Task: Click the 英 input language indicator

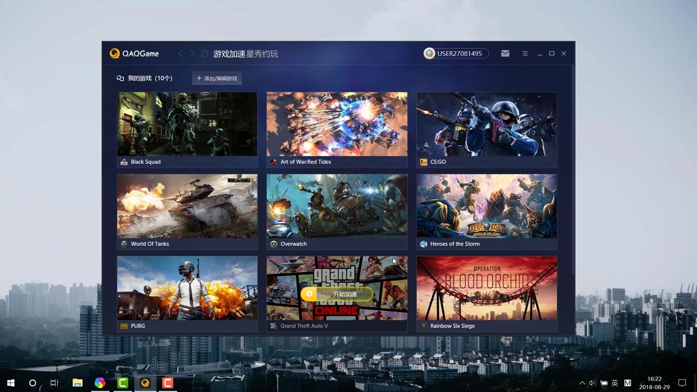Action: (615, 383)
